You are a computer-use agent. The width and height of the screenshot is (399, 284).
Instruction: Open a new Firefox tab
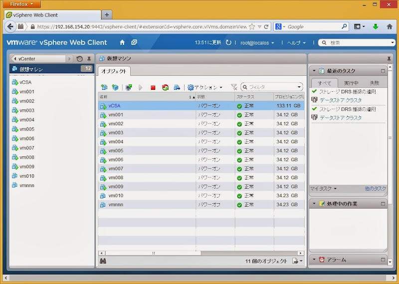pyautogui.click(x=107, y=15)
